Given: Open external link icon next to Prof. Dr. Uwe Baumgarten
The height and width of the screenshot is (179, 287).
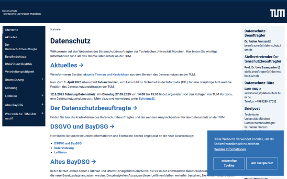Looking at the screenshot, I should pyautogui.click(x=279, y=67).
